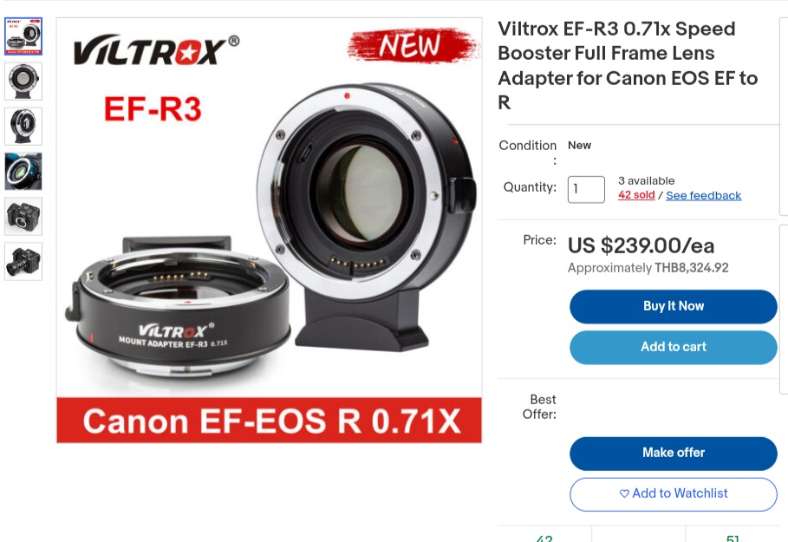The width and height of the screenshot is (788, 542).
Task: Click the Quantity input field
Action: point(586,190)
